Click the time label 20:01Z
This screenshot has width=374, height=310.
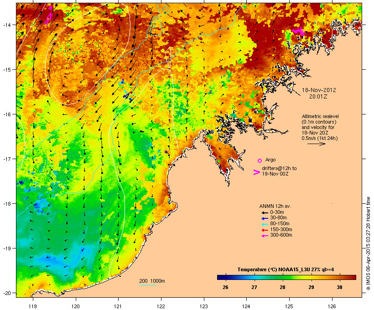[x=318, y=97]
